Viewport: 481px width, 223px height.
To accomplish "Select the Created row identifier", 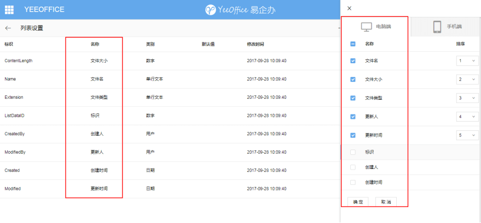I will pos(12,171).
